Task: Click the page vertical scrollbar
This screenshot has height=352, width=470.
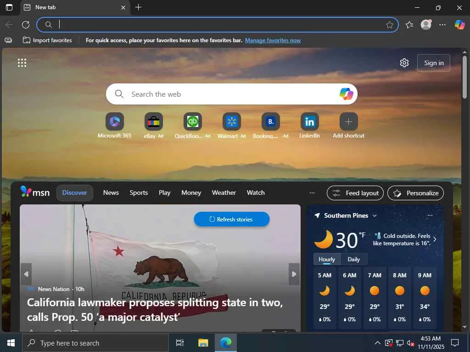Action: point(464,77)
